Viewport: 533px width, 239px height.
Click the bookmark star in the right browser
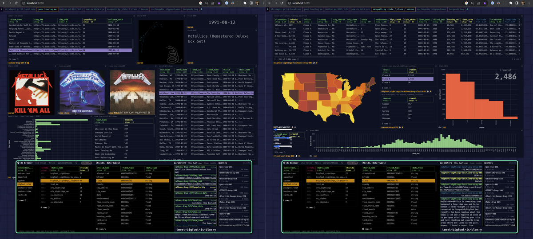pos(484,3)
